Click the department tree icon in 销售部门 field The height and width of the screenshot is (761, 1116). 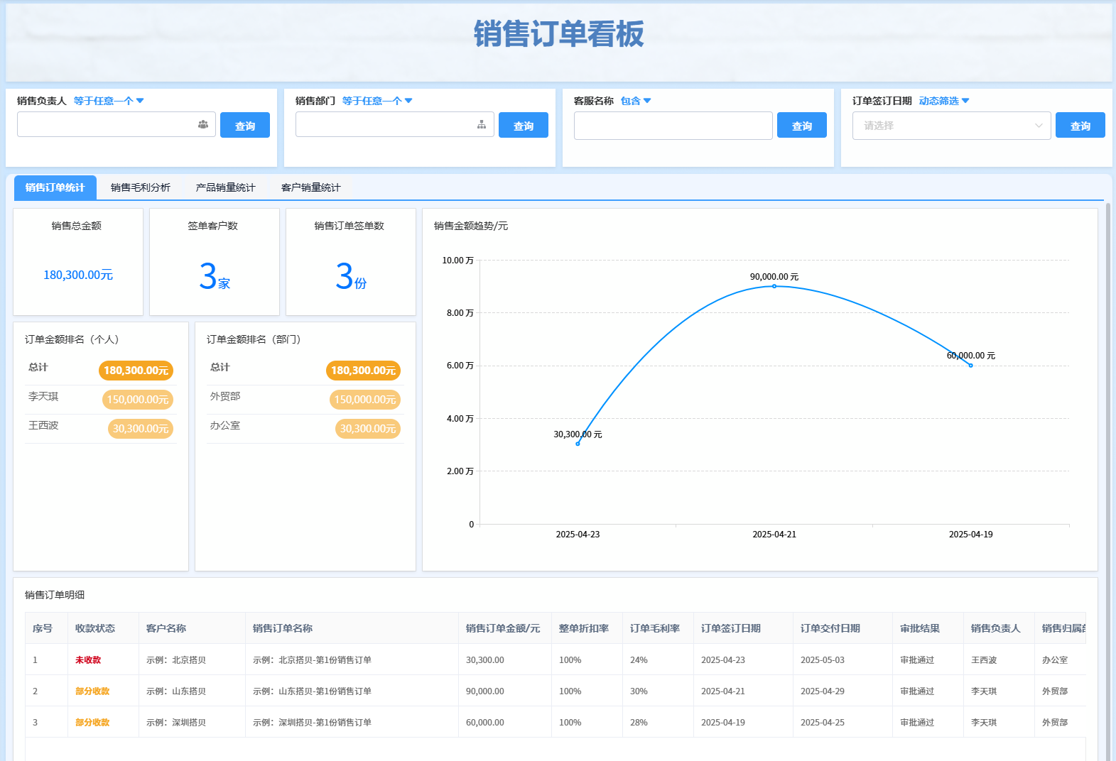(x=481, y=125)
